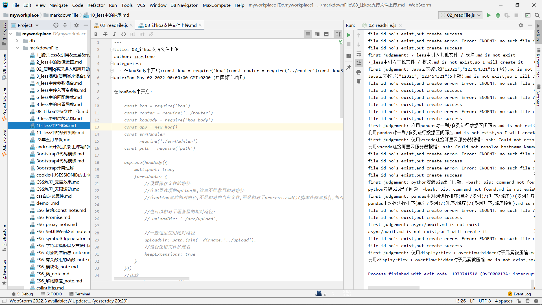This screenshot has width=542, height=305.
Task: Hide the Project tool window
Action: [86, 25]
